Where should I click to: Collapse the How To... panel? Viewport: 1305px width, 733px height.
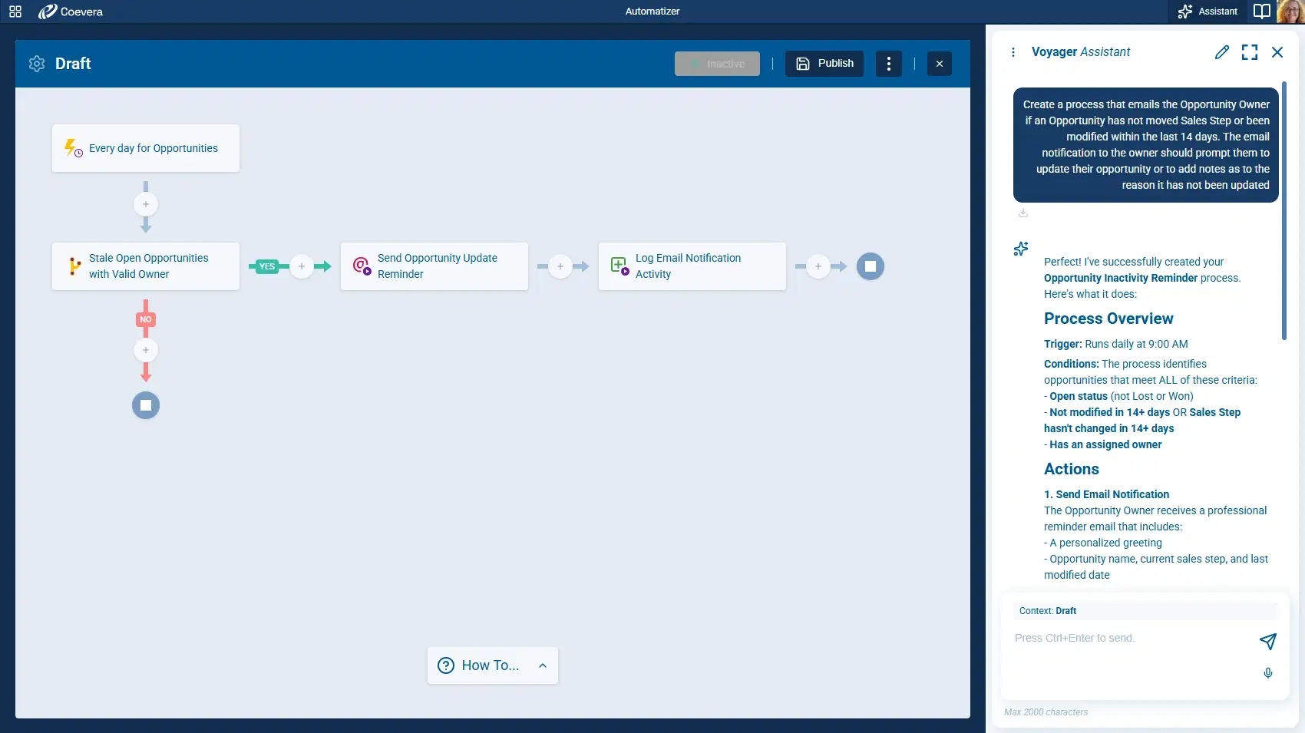(x=543, y=665)
